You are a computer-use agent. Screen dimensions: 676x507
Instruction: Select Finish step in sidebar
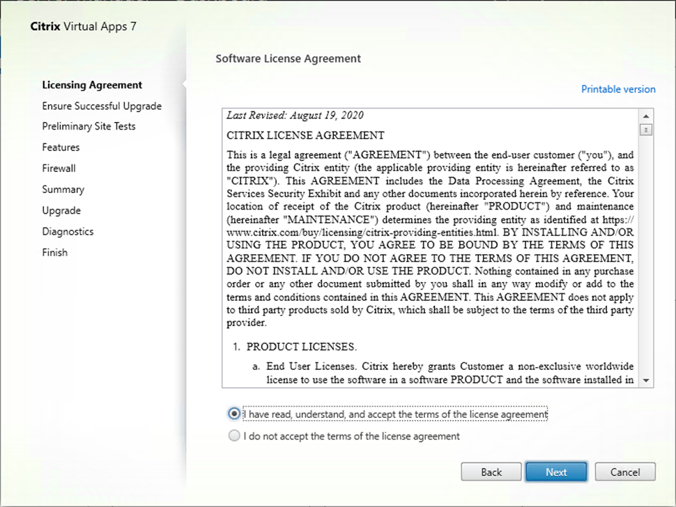point(55,252)
